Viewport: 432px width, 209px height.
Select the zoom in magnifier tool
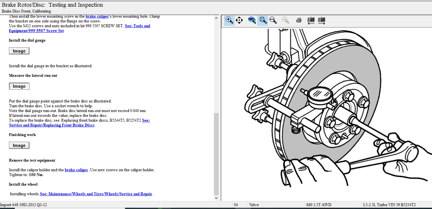(x=229, y=20)
